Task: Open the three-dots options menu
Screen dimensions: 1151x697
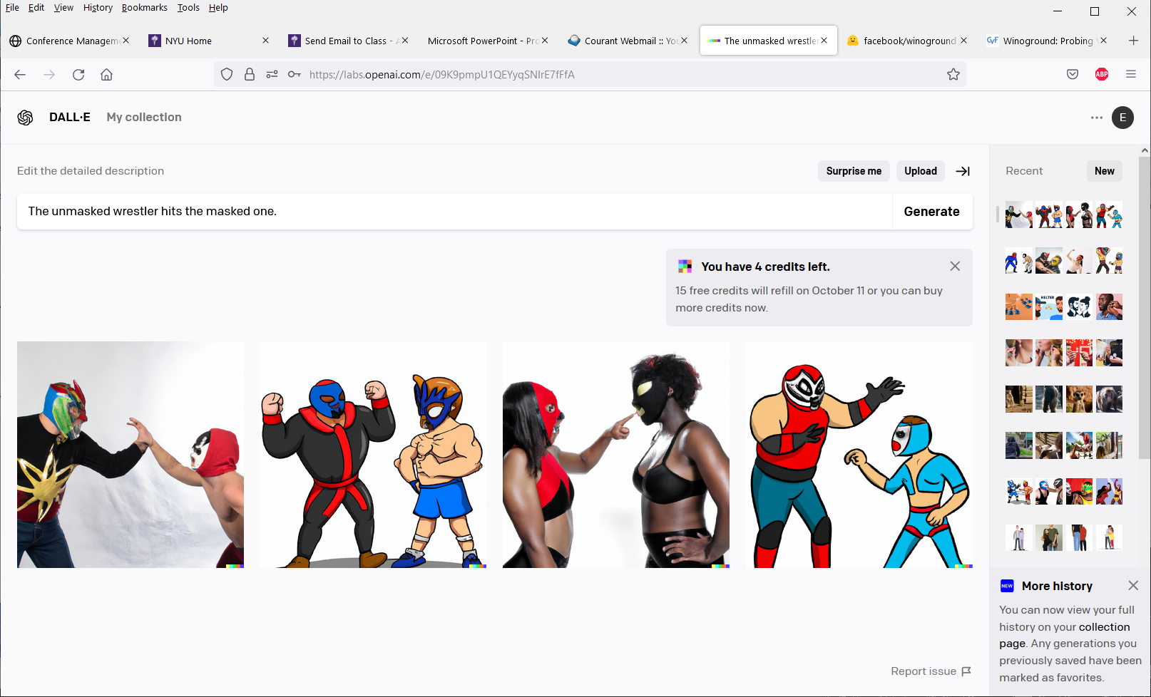Action: click(x=1096, y=118)
